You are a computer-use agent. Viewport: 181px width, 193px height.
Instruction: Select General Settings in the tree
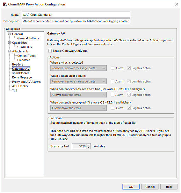pos(28,38)
